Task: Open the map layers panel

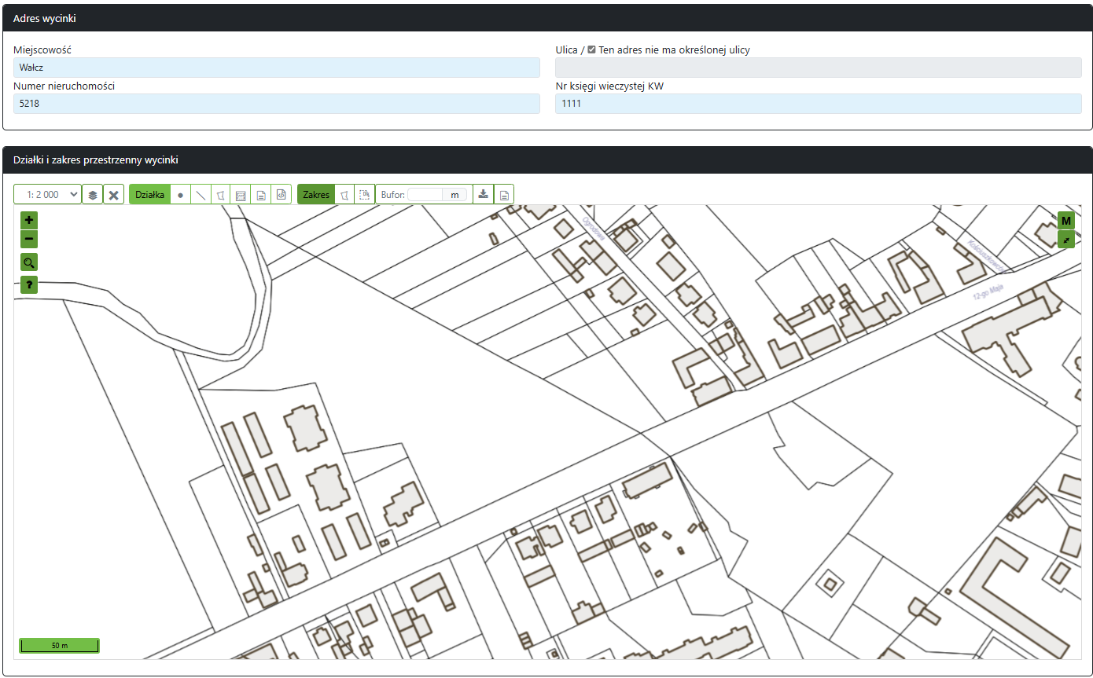Action: 93,195
